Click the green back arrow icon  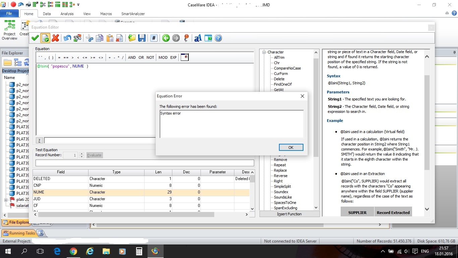pos(166,38)
